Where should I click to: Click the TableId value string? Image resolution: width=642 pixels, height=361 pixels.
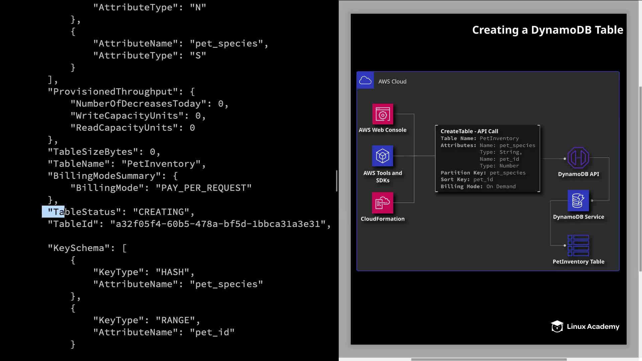(218, 224)
